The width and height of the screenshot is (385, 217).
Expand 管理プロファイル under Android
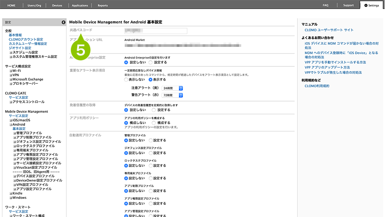click(14, 133)
